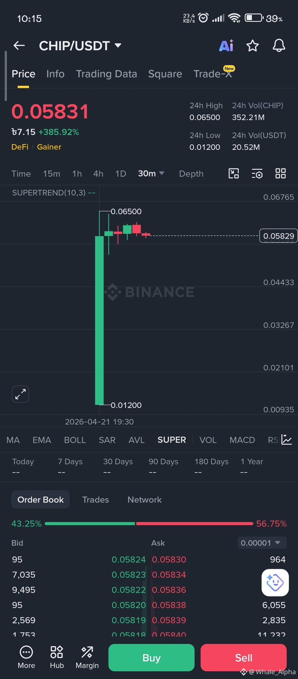The height and width of the screenshot is (679, 298).
Task: Click the bid/ask ratio bar
Action: (149, 524)
